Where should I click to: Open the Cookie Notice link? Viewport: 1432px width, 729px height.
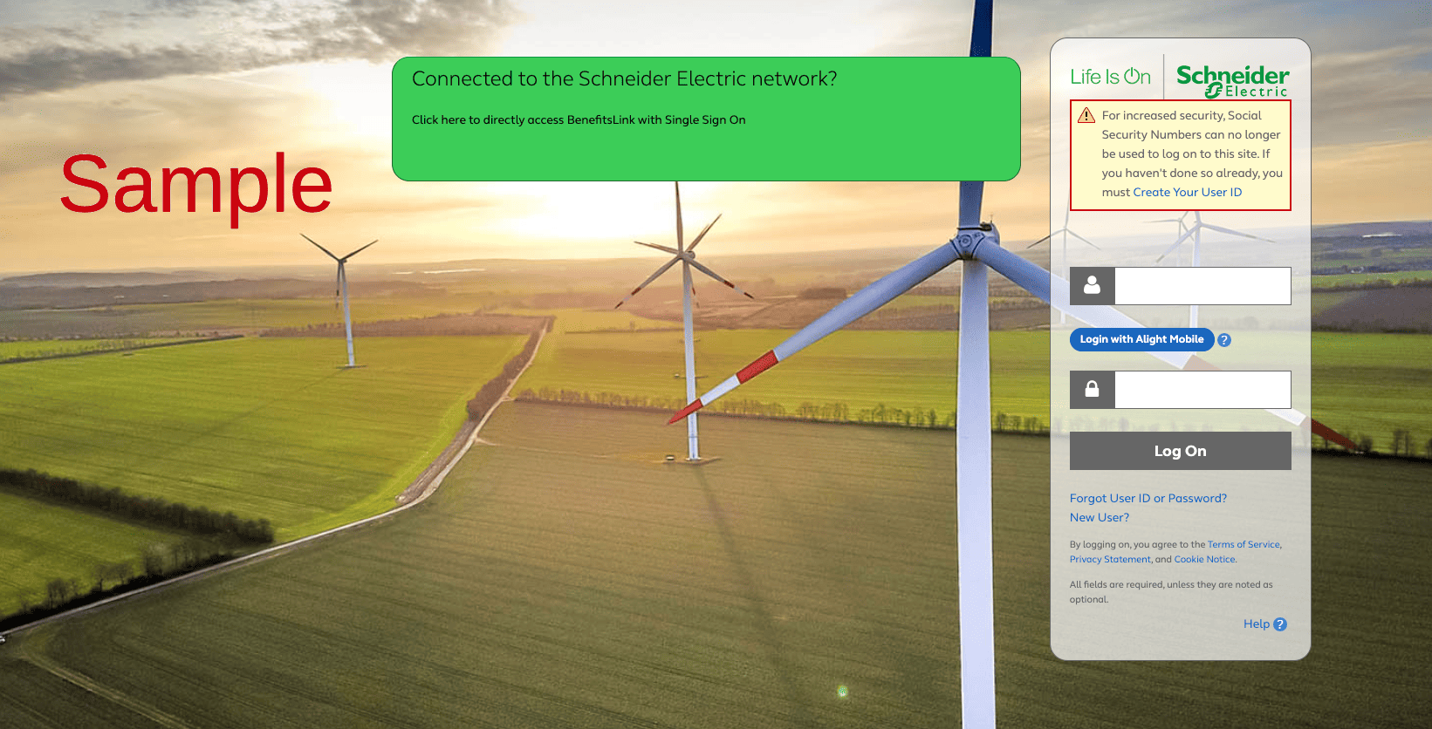click(x=1204, y=559)
